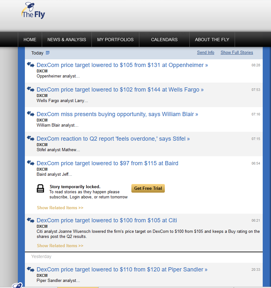Open CALENDARS menu

click(x=164, y=40)
